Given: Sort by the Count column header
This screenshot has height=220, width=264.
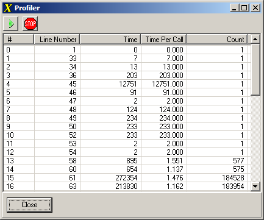Looking at the screenshot, I should pyautogui.click(x=217, y=39).
